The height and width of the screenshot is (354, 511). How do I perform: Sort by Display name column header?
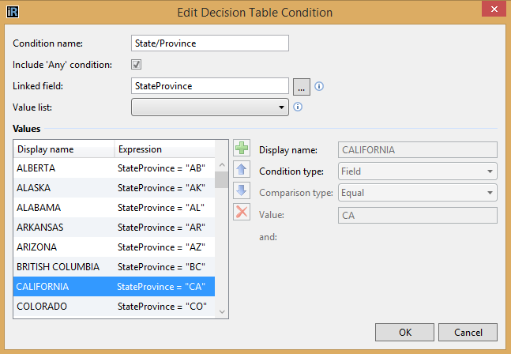coord(63,149)
